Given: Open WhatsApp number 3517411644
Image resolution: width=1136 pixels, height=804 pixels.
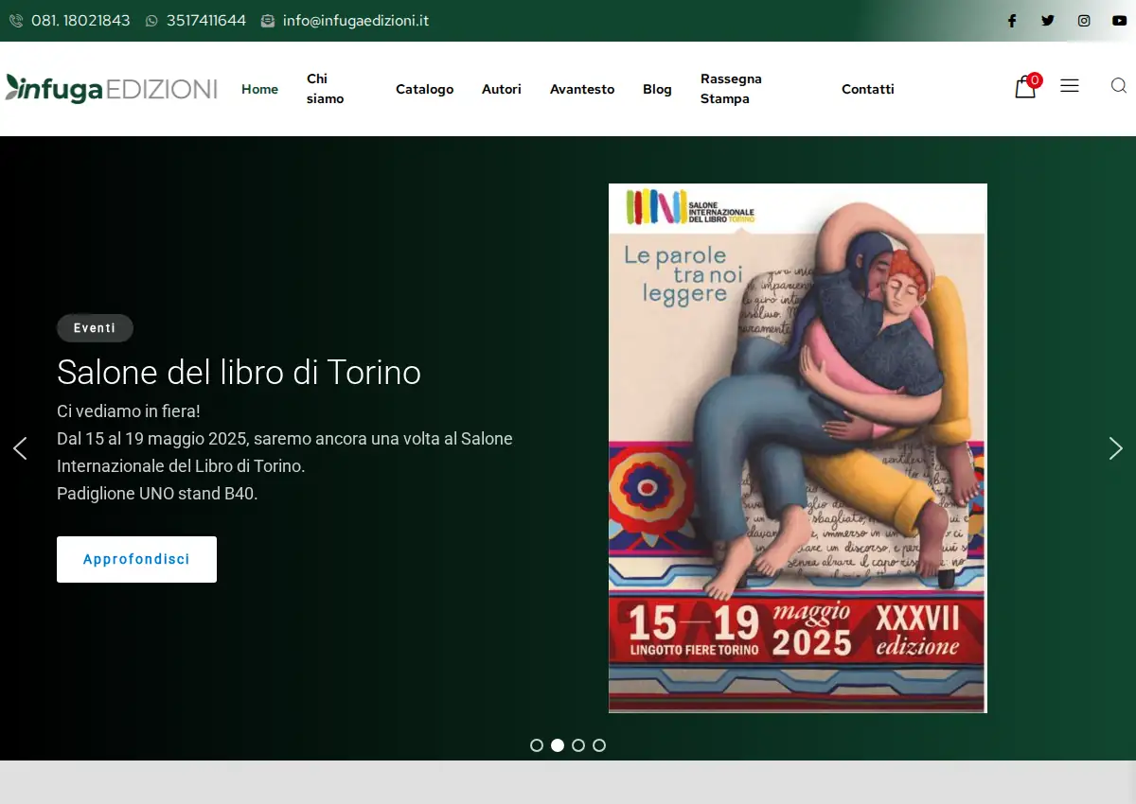Looking at the screenshot, I should click(196, 21).
